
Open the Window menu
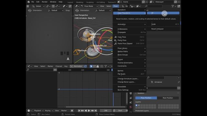[53, 2]
